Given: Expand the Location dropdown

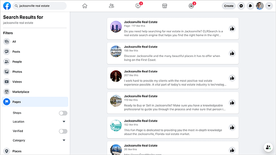Looking at the screenshot, I should click(64, 122).
